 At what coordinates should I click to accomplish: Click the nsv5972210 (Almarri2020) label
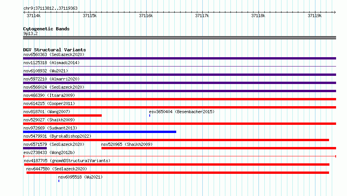point(51,79)
